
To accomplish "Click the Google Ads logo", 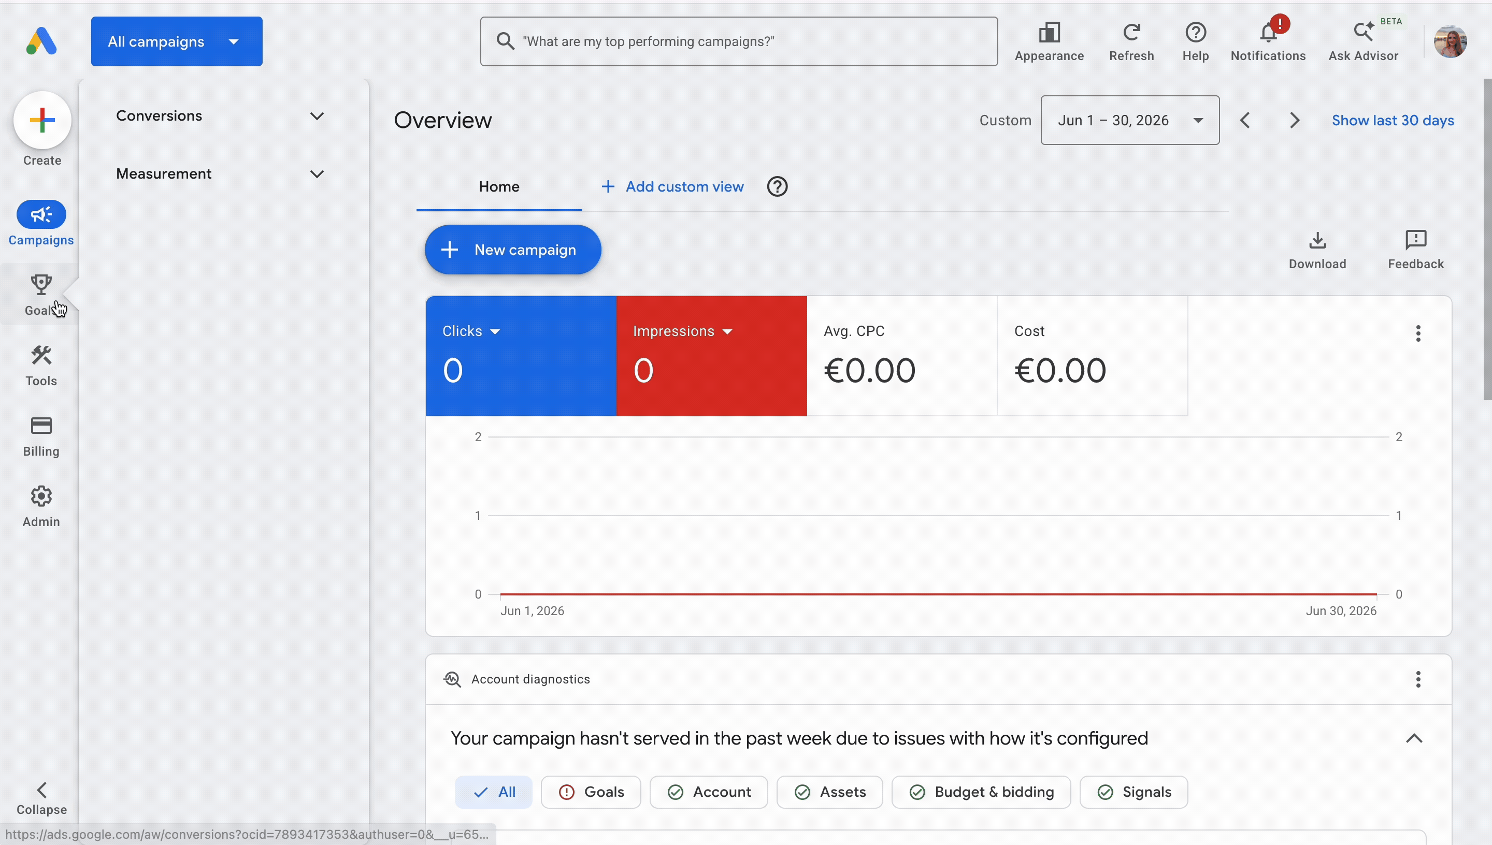I will (41, 41).
